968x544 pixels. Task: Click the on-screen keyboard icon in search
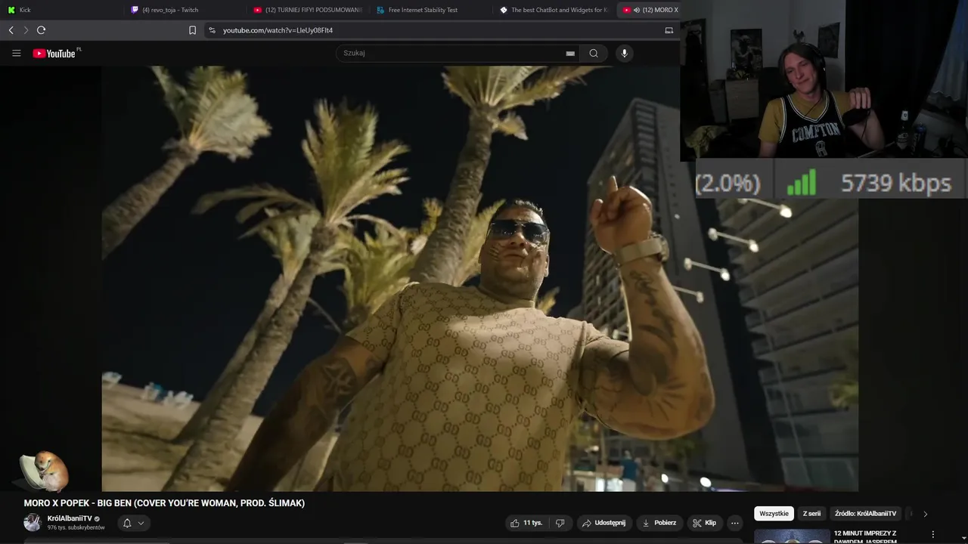570,53
